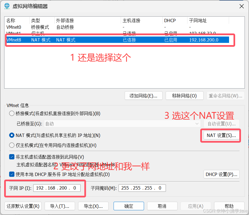Click the 192.168.200.0 subnet address cell
Viewport: 249px width, 215px height.
coord(204,40)
